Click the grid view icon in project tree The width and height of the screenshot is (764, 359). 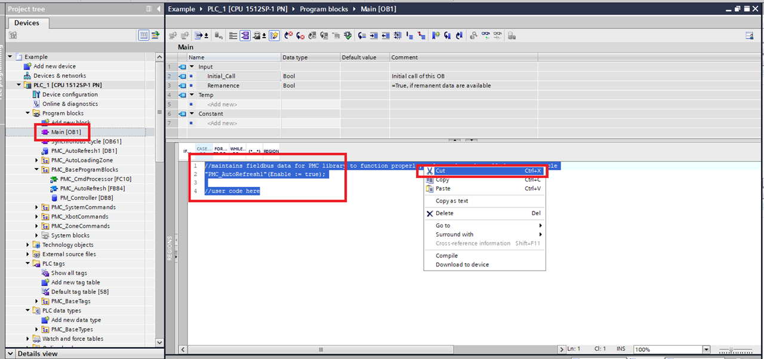(x=143, y=36)
